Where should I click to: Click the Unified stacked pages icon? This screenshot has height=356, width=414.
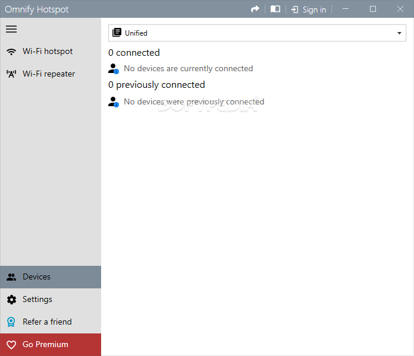coord(117,33)
